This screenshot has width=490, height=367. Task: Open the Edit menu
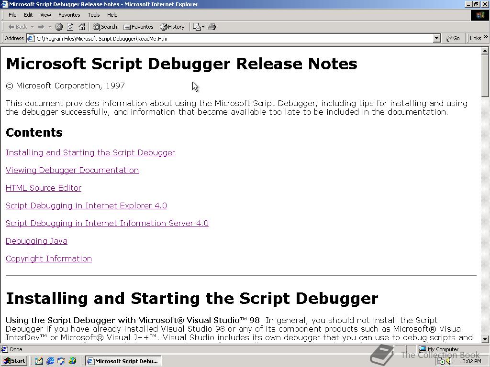[x=28, y=15]
